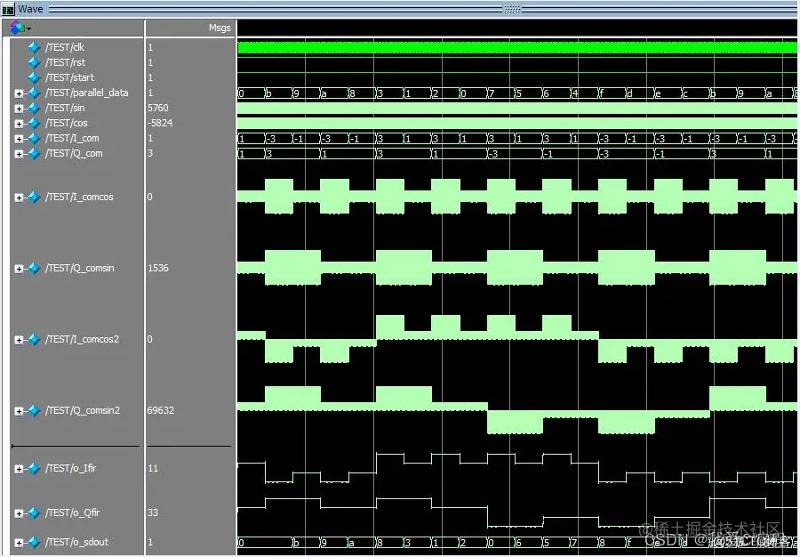
Task: Expand the /TEST/o_Qfir bus
Action: pos(19,513)
